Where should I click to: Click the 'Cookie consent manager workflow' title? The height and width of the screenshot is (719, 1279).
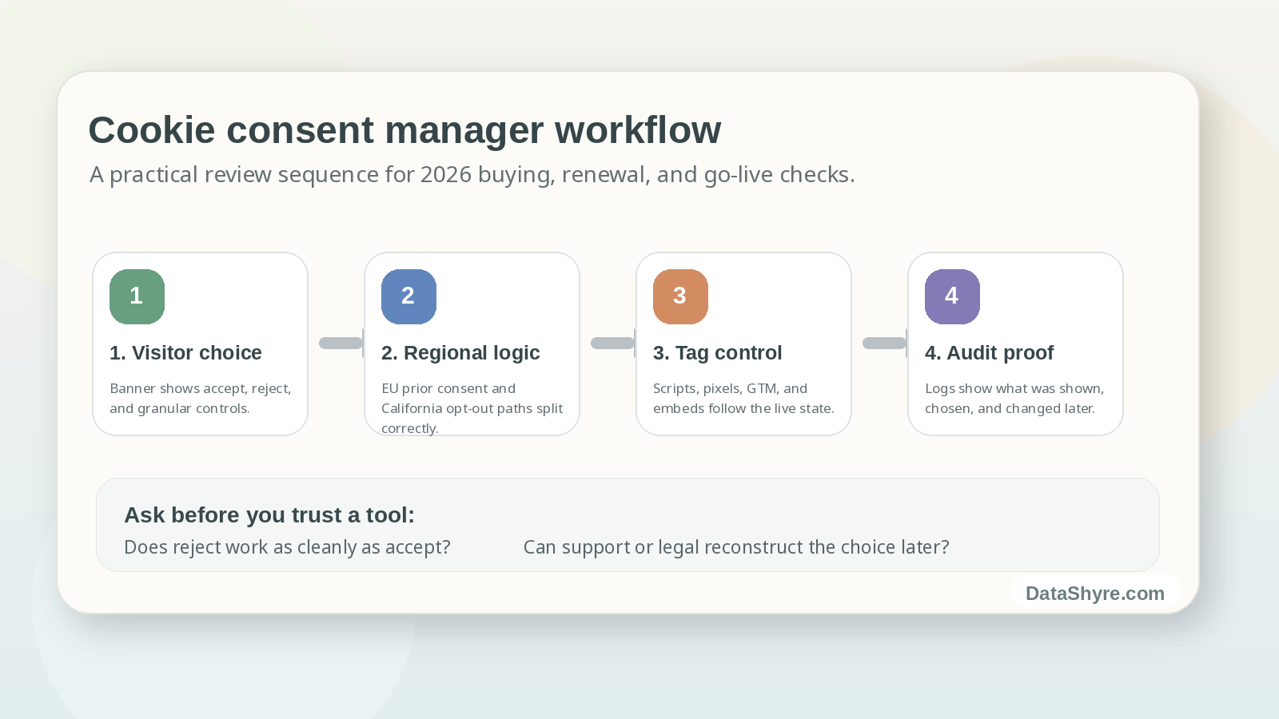pyautogui.click(x=404, y=129)
